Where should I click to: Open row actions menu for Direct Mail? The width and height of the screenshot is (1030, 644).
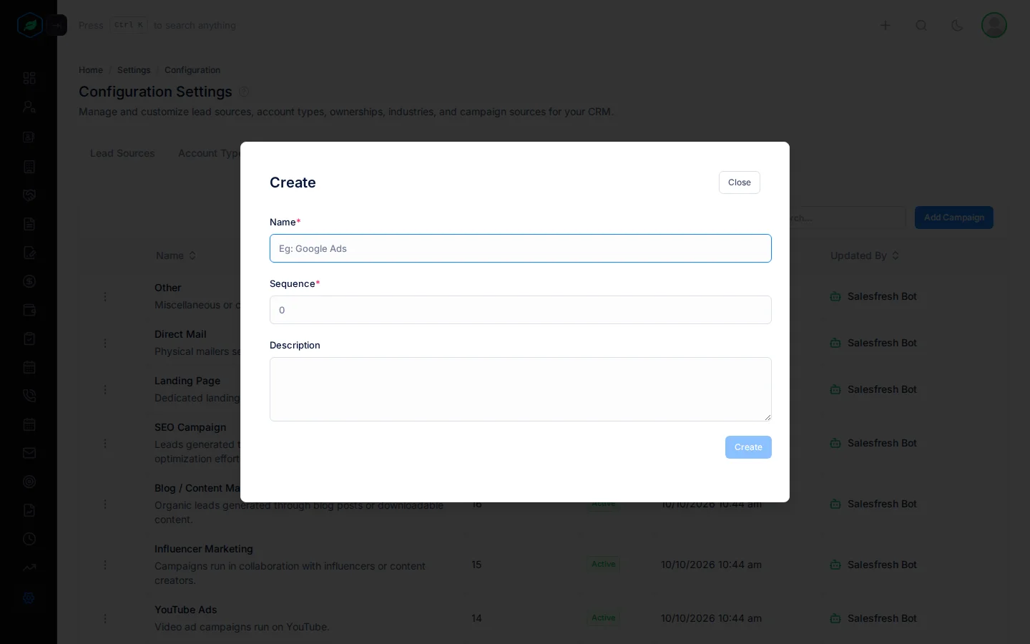pos(105,343)
